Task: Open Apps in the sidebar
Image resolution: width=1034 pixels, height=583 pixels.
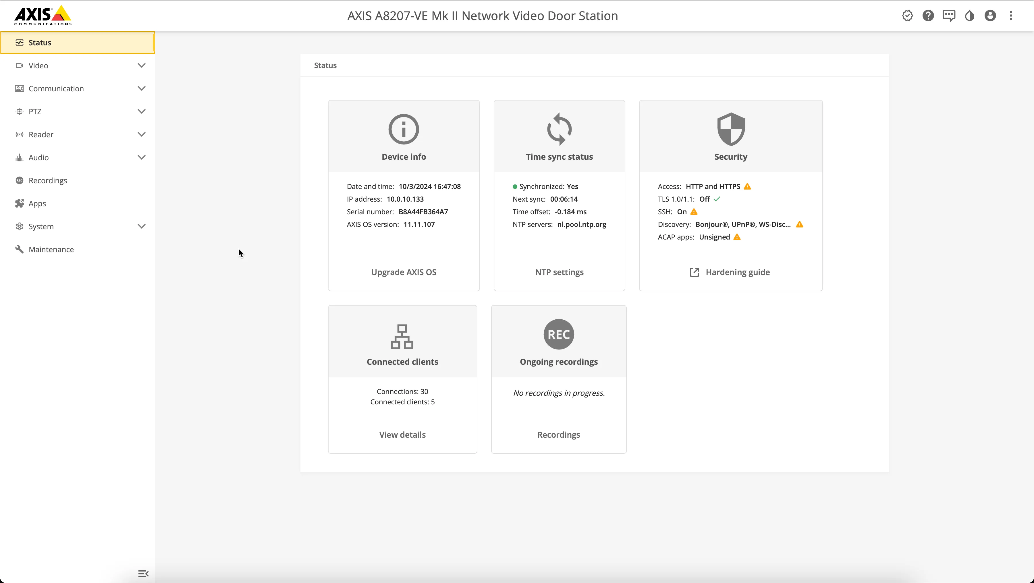Action: point(78,203)
